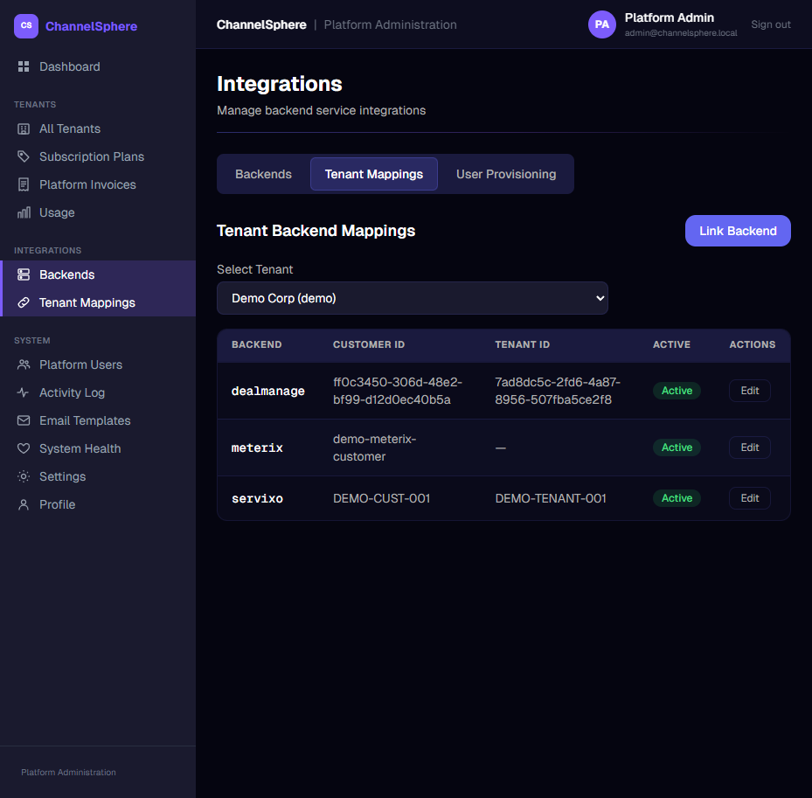Open the Select Tenant dropdown
Image resolution: width=812 pixels, height=798 pixels.
pos(413,298)
